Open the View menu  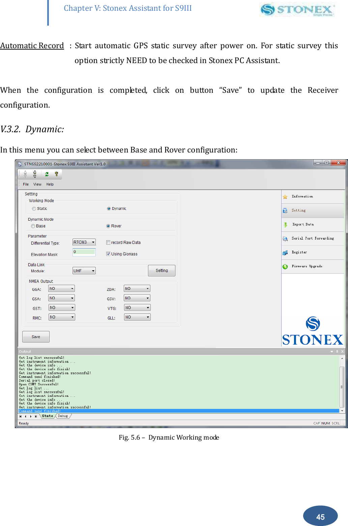point(37,184)
